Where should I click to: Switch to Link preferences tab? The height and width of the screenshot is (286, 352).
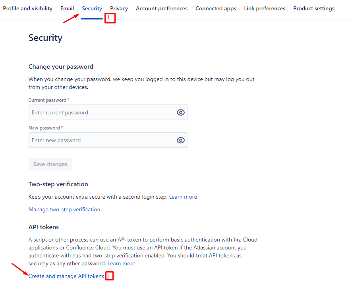265,8
